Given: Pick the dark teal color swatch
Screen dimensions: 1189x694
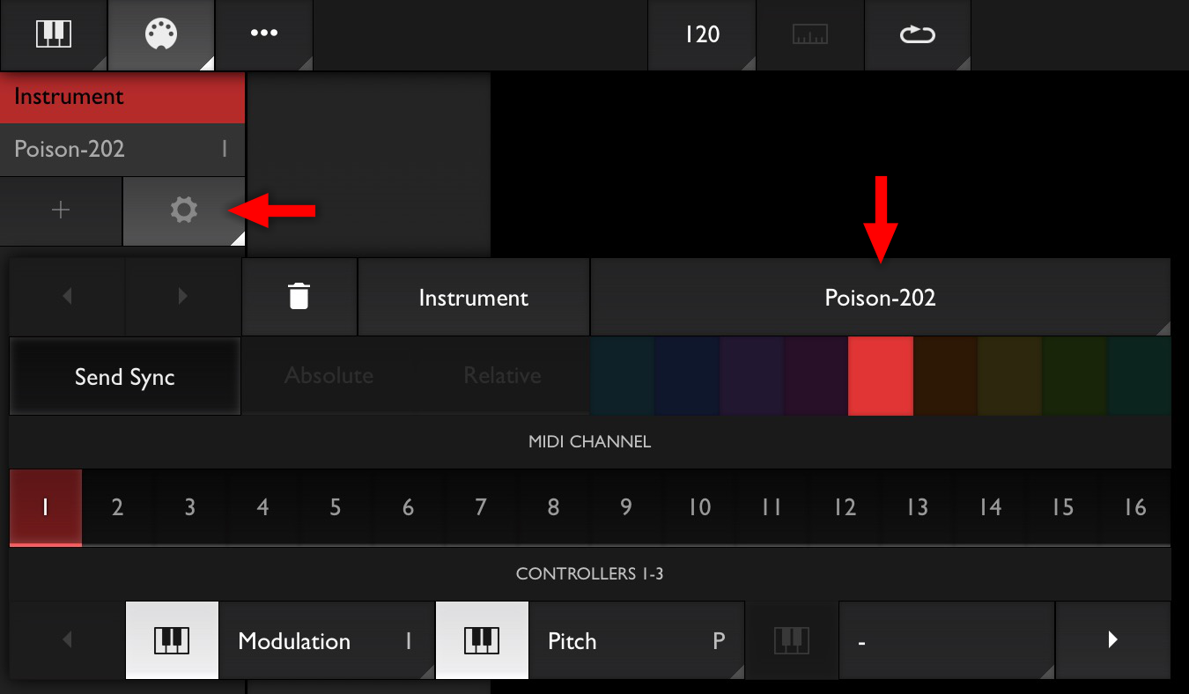Looking at the screenshot, I should pos(622,376).
